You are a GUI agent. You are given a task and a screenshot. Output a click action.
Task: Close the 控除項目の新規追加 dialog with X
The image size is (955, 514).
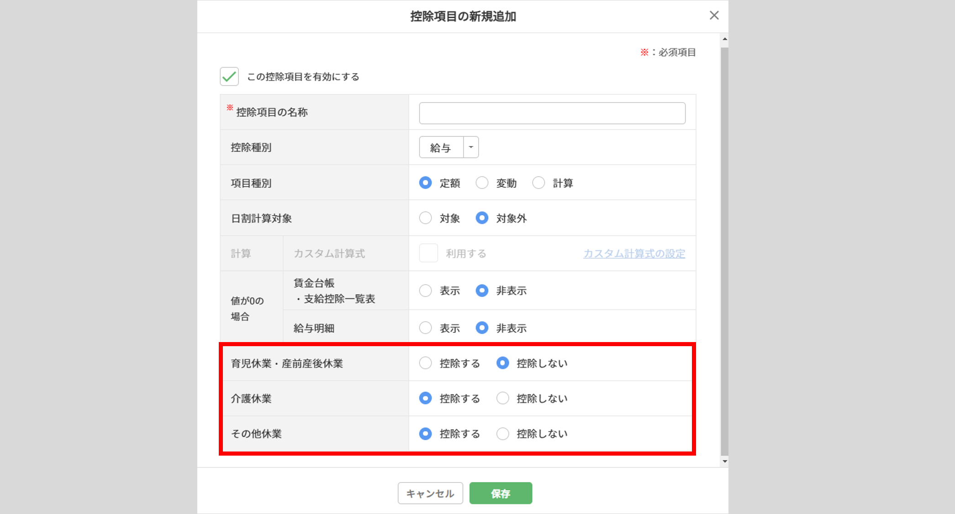714,16
